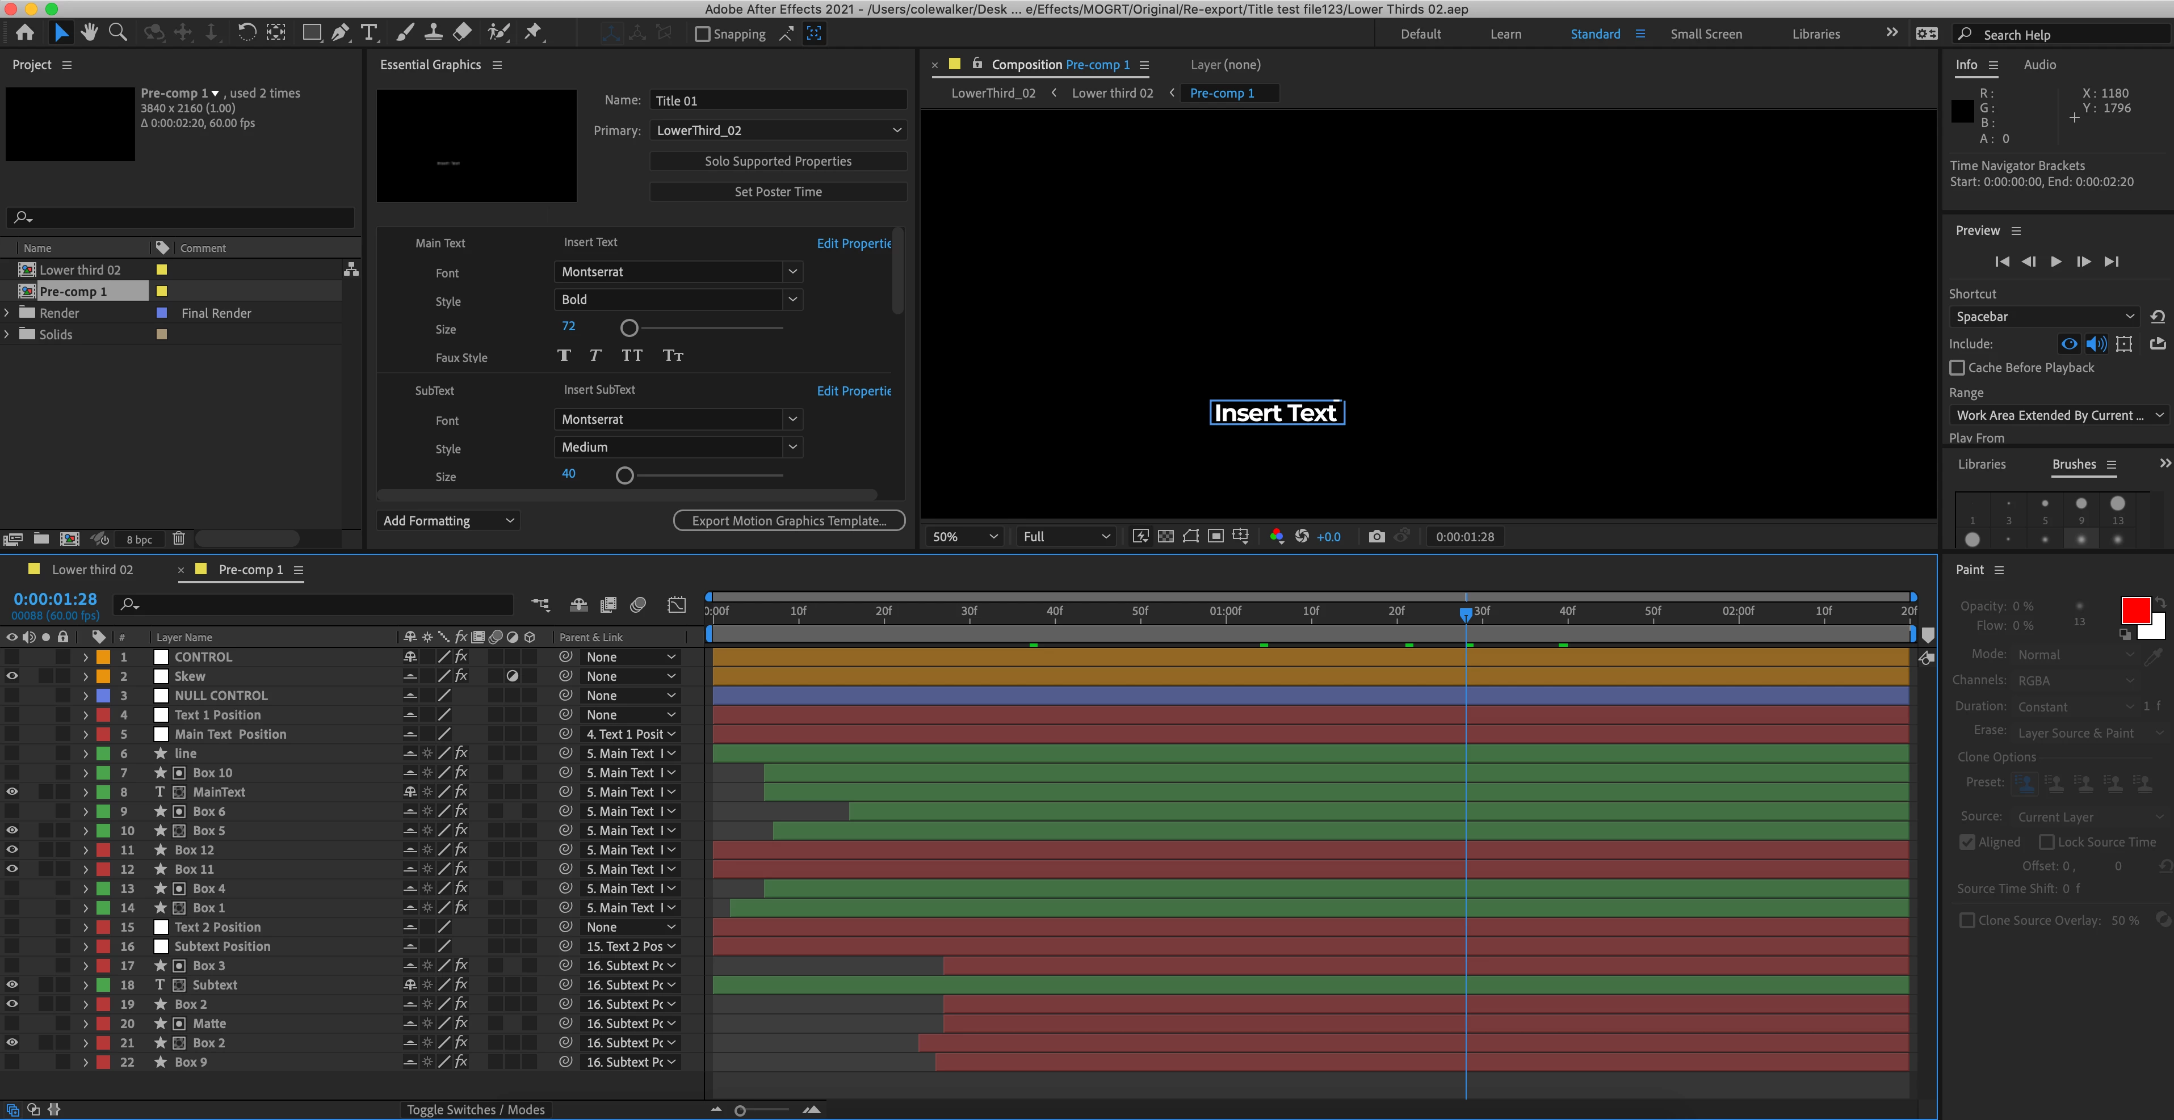Click the delete trash icon in Project panel
Viewport: 2174px width, 1120px height.
tap(178, 538)
